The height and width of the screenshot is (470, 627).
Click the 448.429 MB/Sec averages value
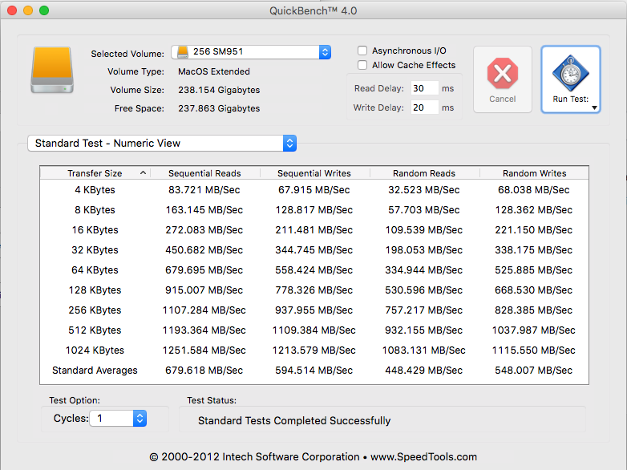[424, 370]
